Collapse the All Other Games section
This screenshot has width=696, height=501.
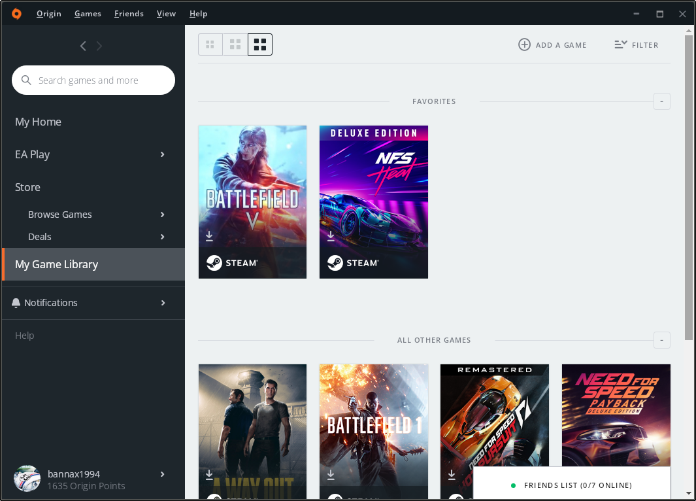661,340
